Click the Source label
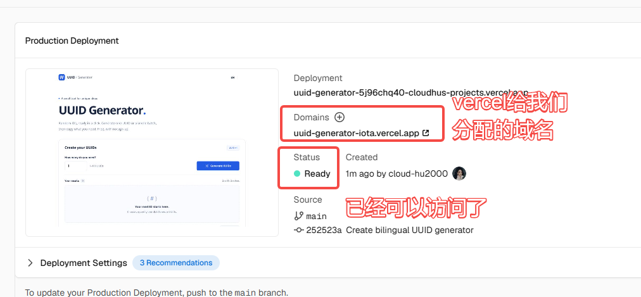 tap(307, 199)
